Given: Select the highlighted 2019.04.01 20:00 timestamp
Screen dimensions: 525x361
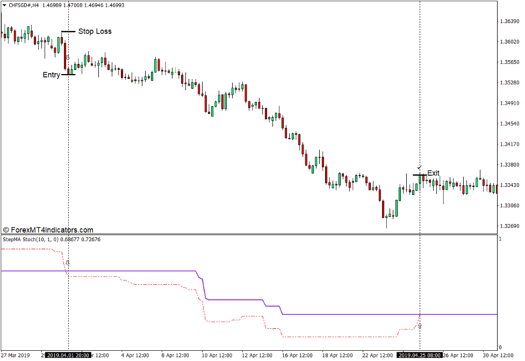Looking at the screenshot, I should coord(67,354).
